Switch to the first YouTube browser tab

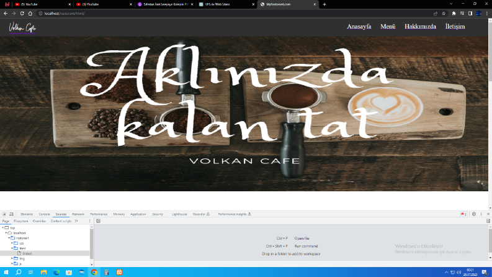(42, 4)
